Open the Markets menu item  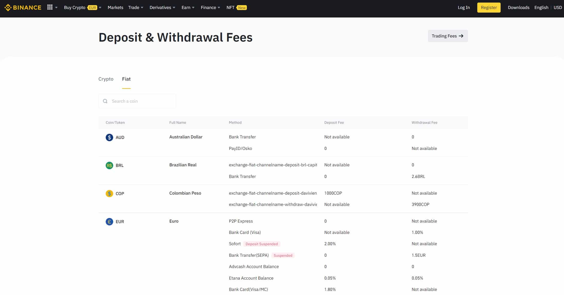coord(115,8)
